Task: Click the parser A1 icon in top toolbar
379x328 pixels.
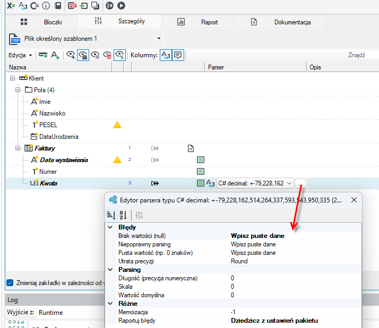Action: pyautogui.click(x=23, y=5)
